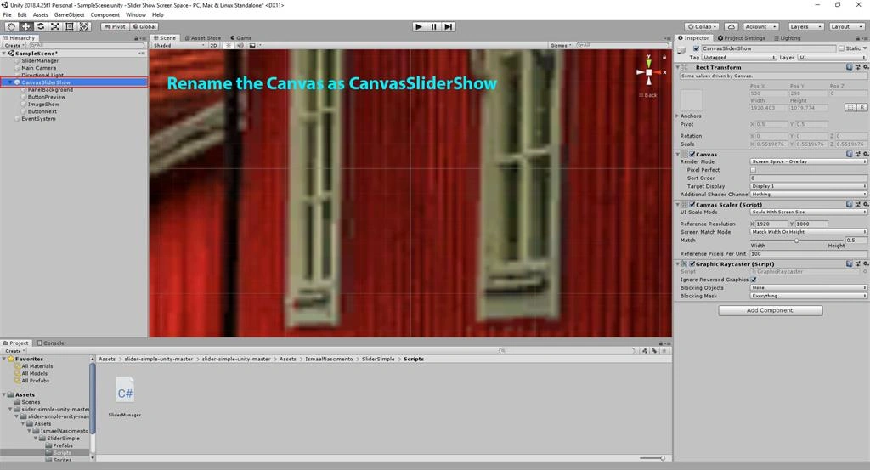Open the Render Mode dropdown

point(808,161)
